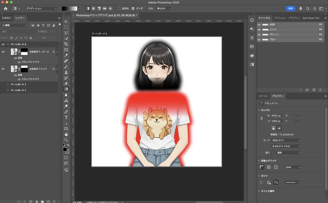The image size is (328, 203).
Task: Switch to the アクション tab
Action: coord(280,18)
